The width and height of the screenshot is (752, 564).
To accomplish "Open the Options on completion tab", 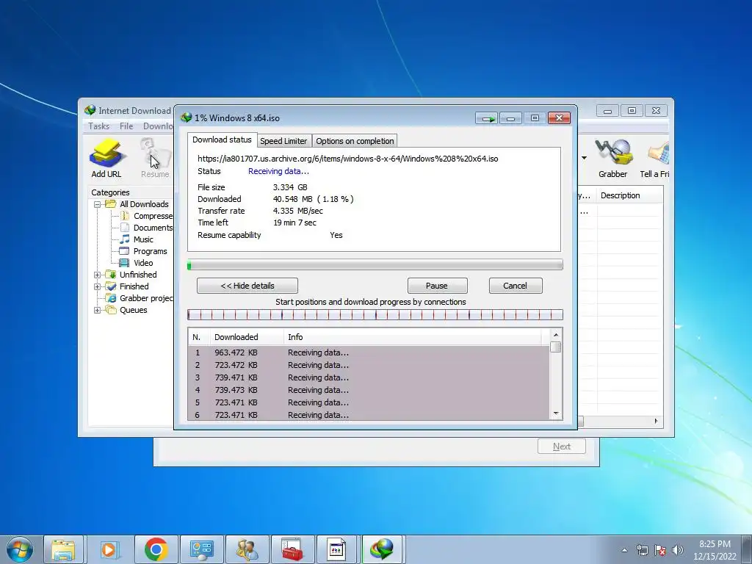I will coord(355,141).
